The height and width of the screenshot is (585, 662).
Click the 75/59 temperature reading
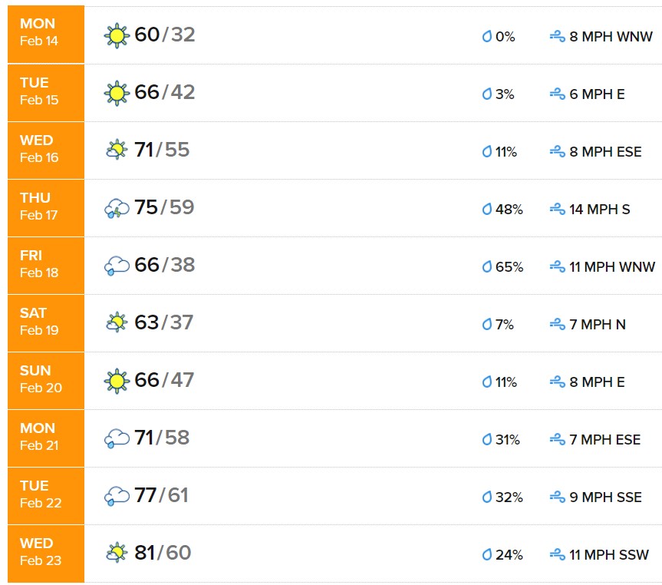coord(164,207)
